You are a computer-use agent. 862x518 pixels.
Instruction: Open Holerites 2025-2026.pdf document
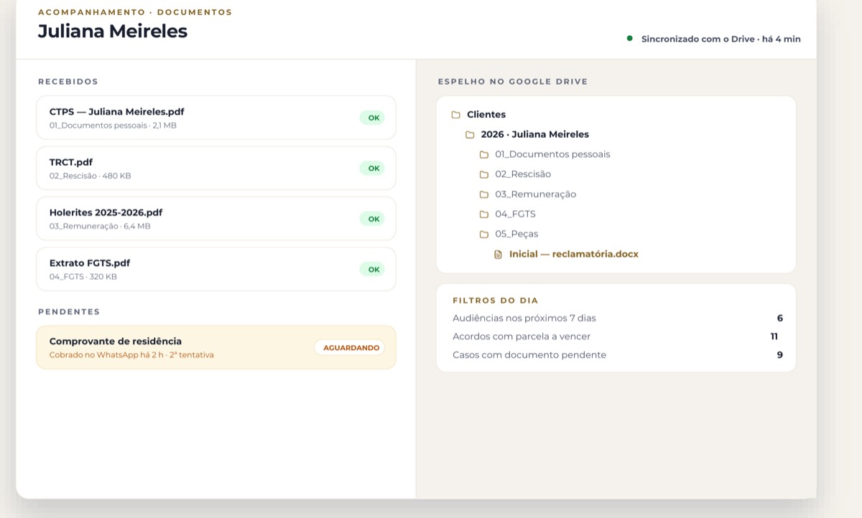pyautogui.click(x=215, y=219)
